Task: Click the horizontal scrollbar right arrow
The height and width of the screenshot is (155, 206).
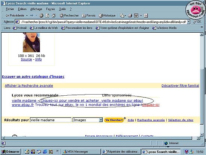Action: coord(198,138)
